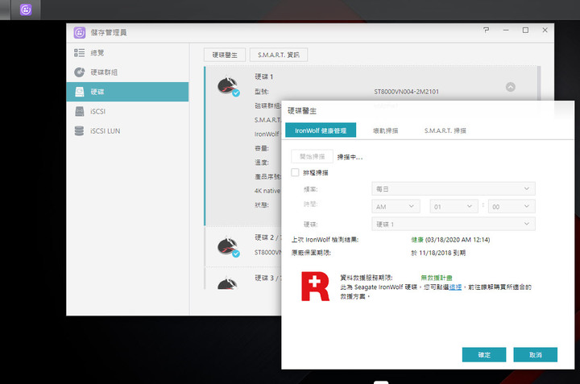Maximize the storage manager window
Image resolution: width=580 pixels, height=384 pixels.
pos(525,31)
